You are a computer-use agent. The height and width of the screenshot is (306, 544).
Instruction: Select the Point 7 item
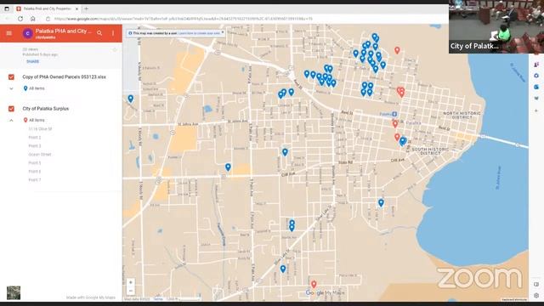[35, 179]
